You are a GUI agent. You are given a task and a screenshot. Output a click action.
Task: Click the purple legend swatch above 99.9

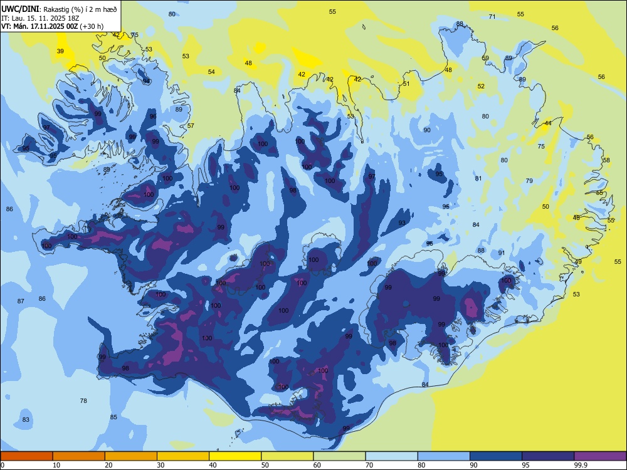[x=600, y=456]
